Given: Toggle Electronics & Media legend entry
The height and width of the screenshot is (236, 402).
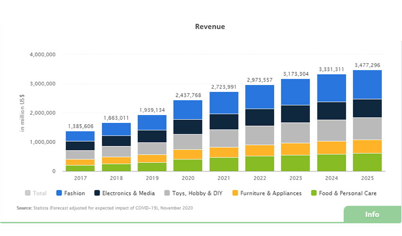Looking at the screenshot, I should (124, 193).
